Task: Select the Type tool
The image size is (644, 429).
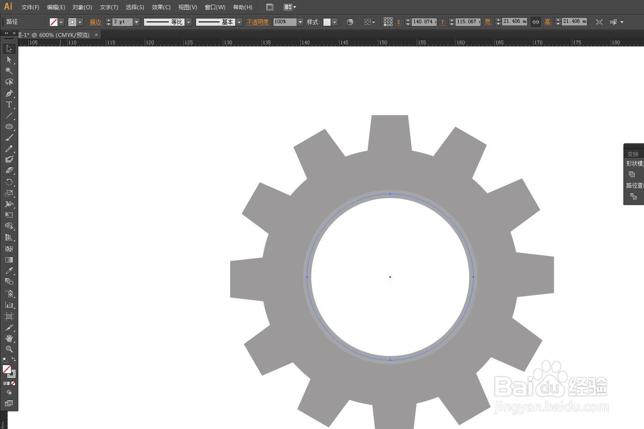Action: point(9,105)
